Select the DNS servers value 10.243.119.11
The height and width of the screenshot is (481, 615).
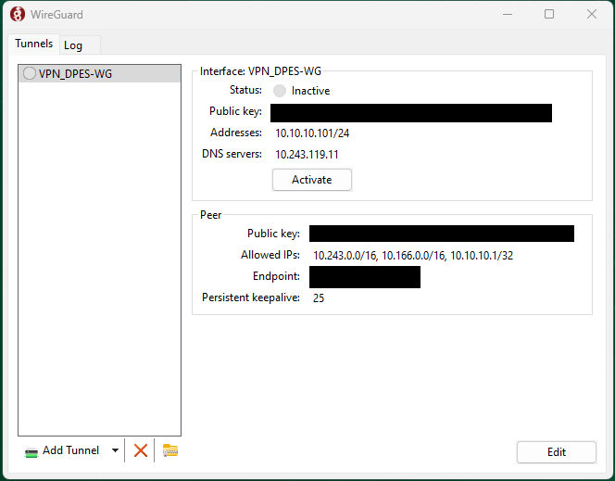click(307, 154)
